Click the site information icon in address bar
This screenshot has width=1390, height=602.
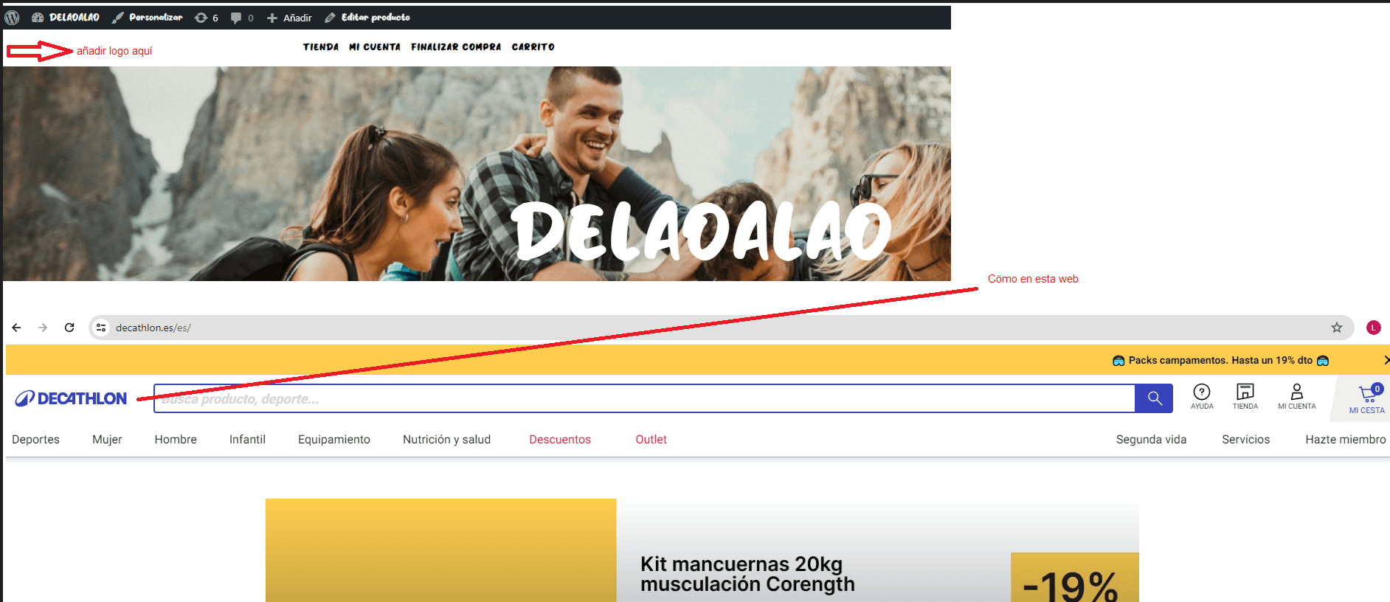(101, 328)
